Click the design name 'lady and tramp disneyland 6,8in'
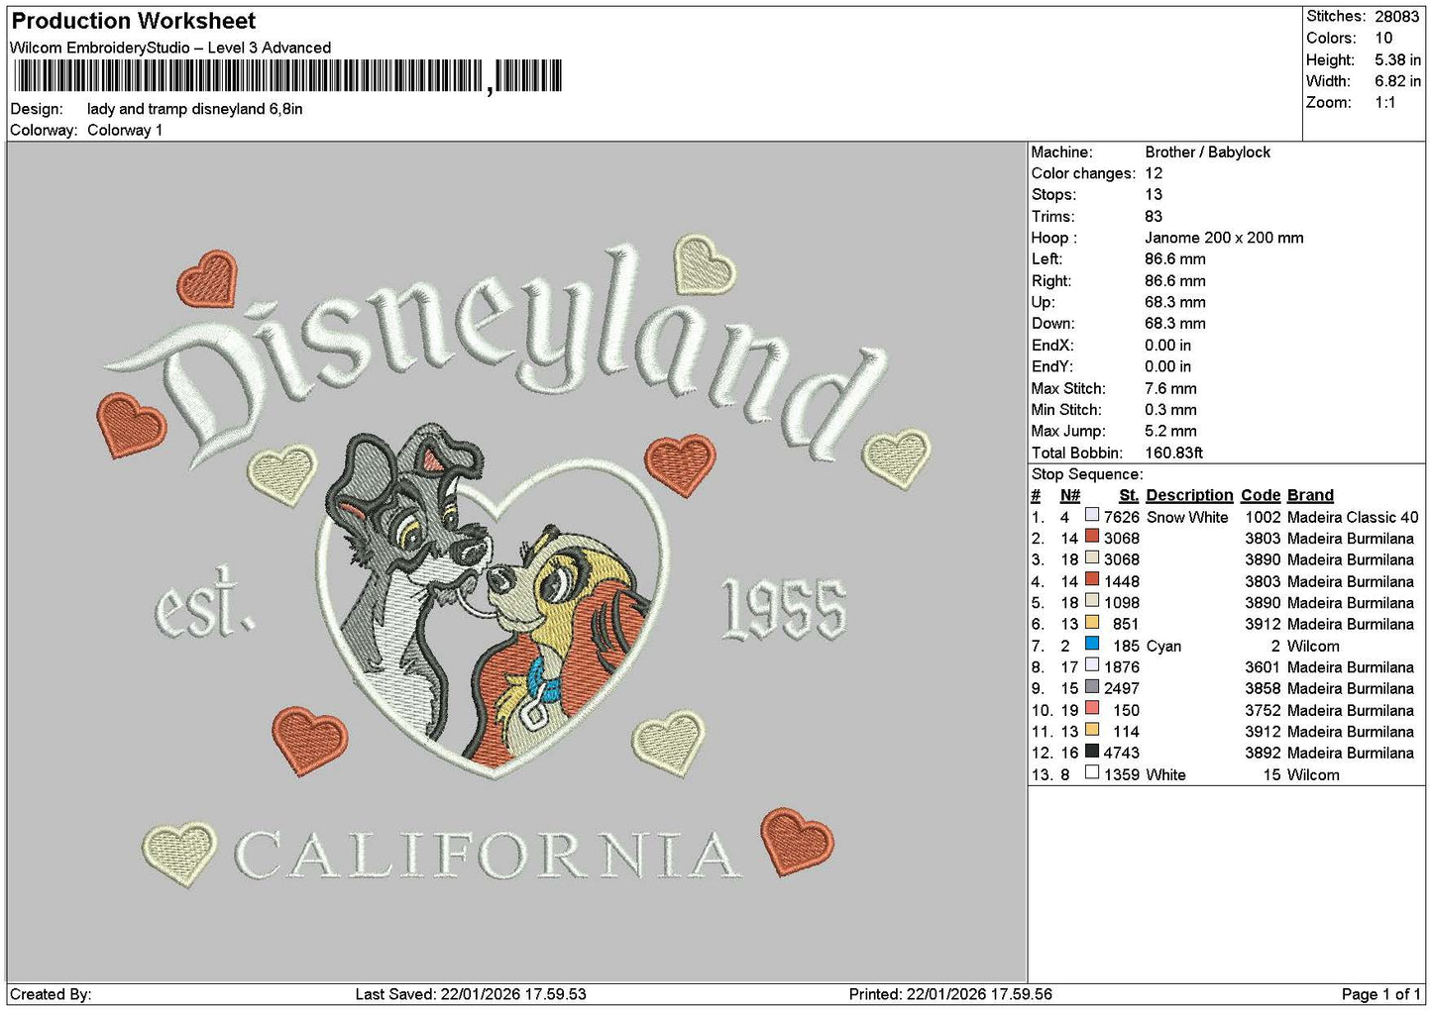 pyautogui.click(x=195, y=109)
